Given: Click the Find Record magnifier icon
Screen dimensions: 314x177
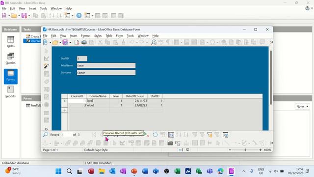Looking at the screenshot, I should pos(46,135).
